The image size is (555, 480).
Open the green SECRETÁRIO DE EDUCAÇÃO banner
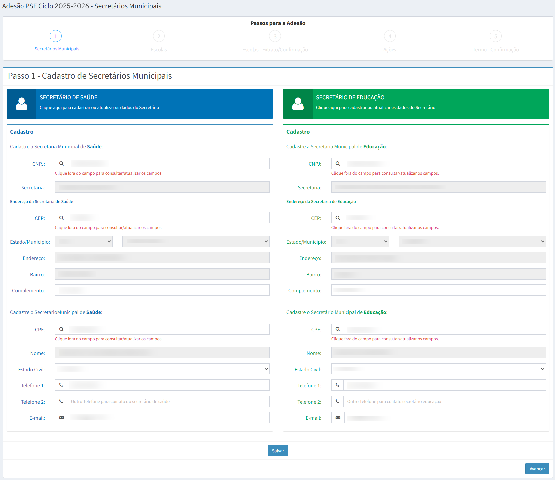point(416,104)
